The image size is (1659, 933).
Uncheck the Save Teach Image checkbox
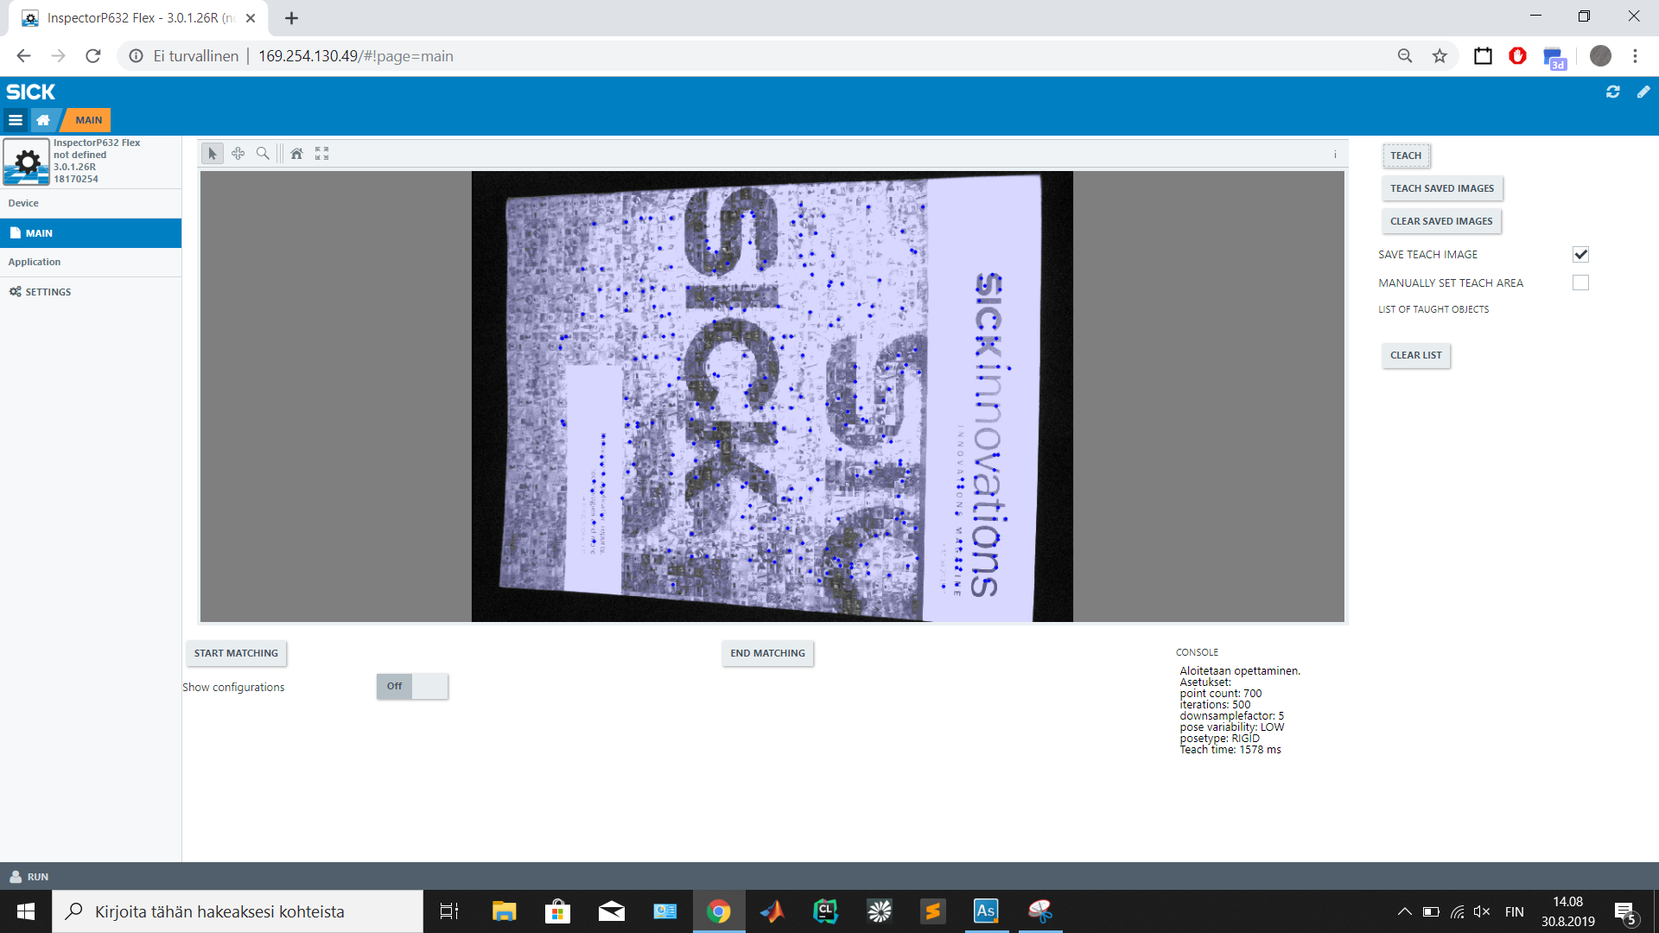tap(1580, 254)
